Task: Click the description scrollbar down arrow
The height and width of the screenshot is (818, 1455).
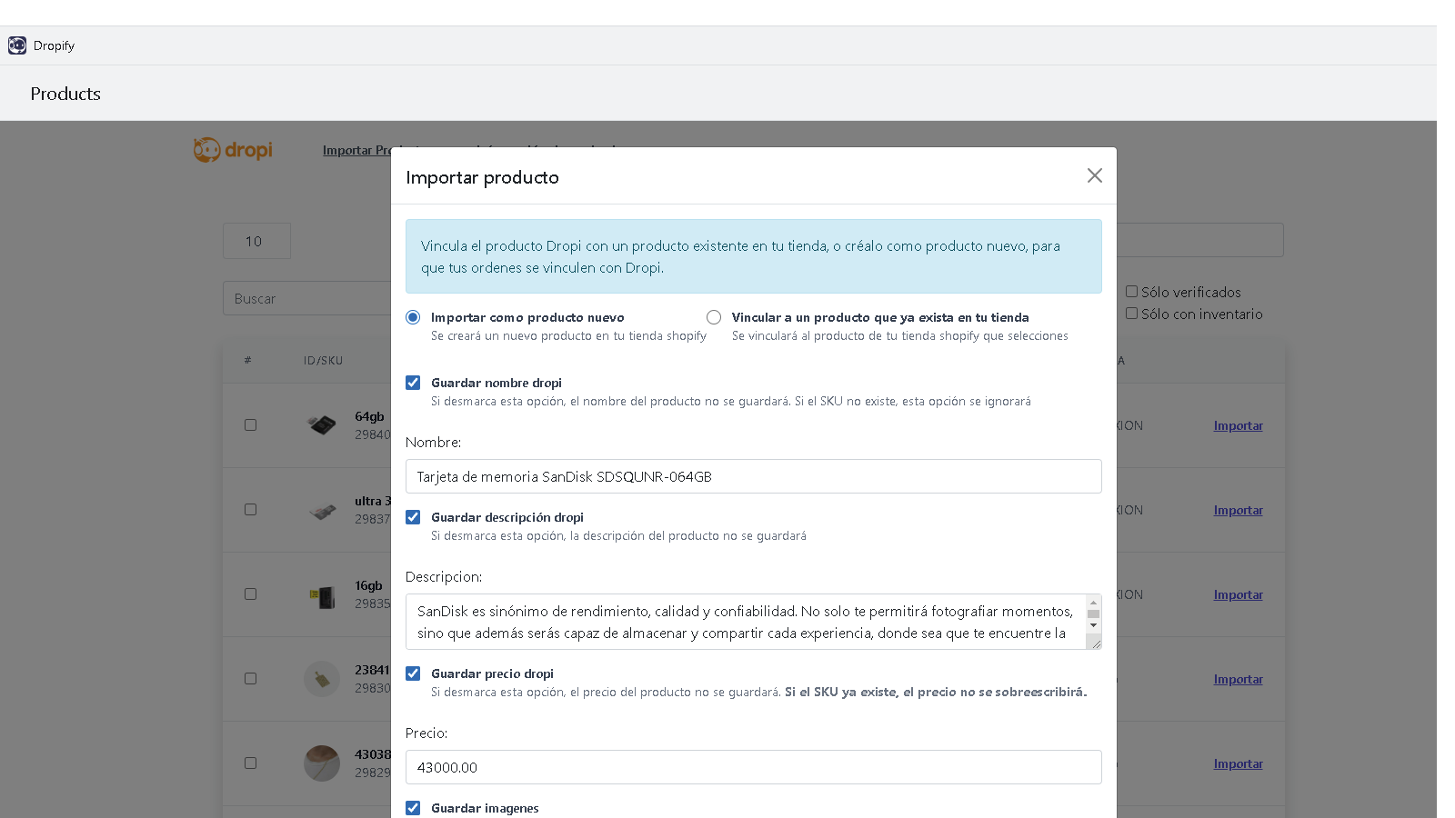Action: coord(1094,625)
